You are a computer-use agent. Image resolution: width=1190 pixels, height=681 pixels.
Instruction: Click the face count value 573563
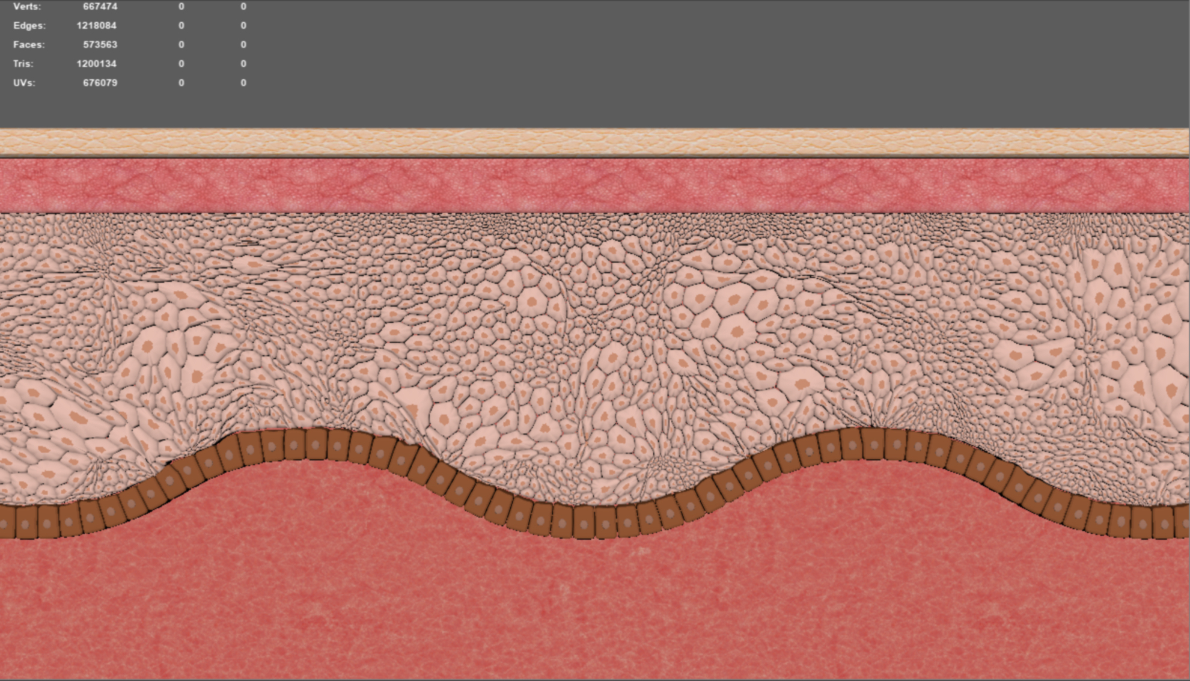tap(100, 44)
